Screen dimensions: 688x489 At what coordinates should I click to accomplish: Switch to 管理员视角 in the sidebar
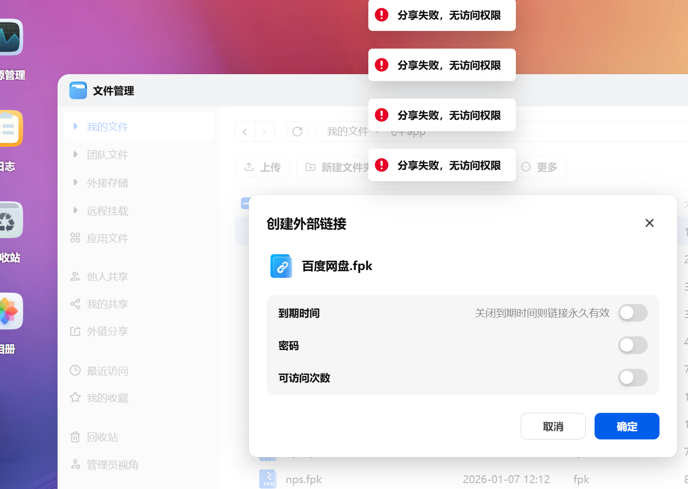tap(75, 464)
